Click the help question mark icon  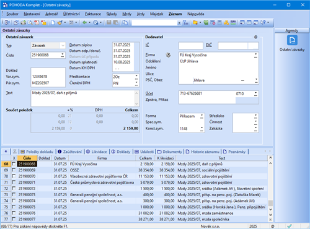263,22
